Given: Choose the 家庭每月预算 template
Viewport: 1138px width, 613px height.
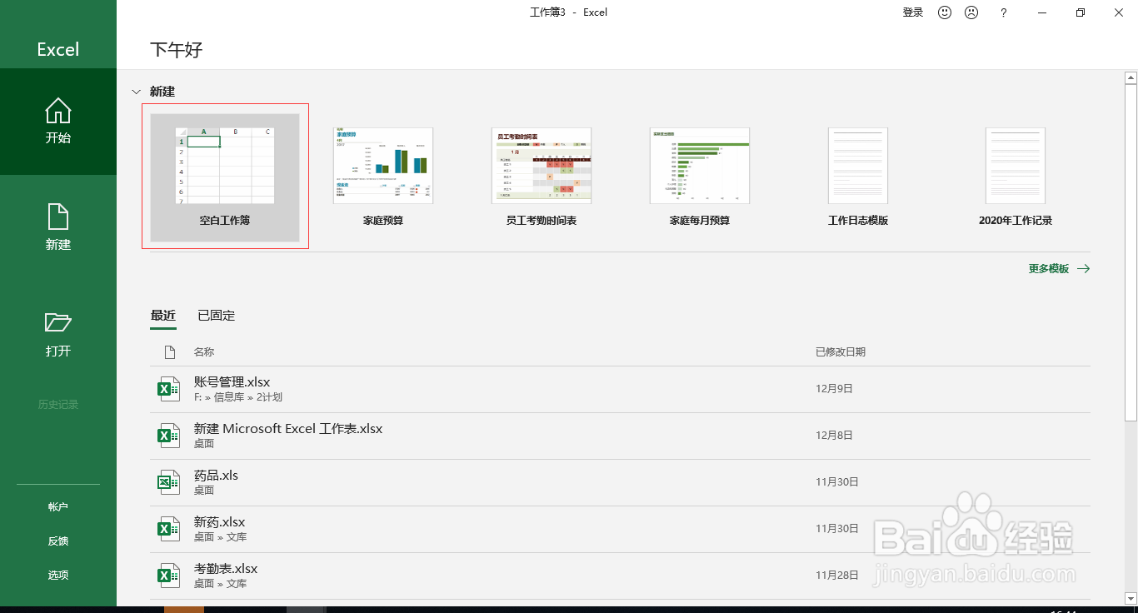Looking at the screenshot, I should [700, 177].
